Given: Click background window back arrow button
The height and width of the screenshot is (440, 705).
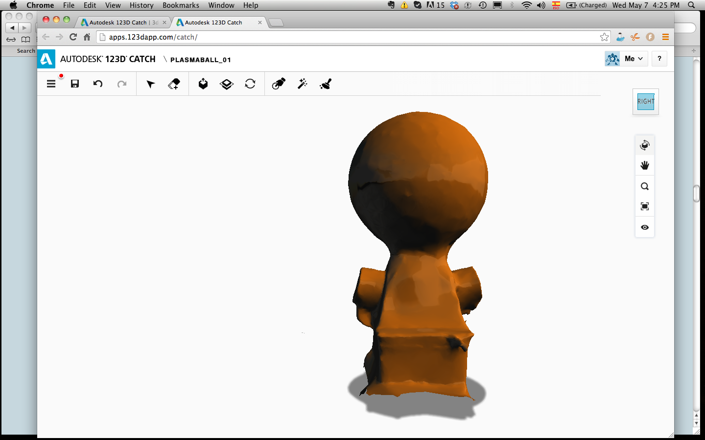Looking at the screenshot, I should pos(12,28).
